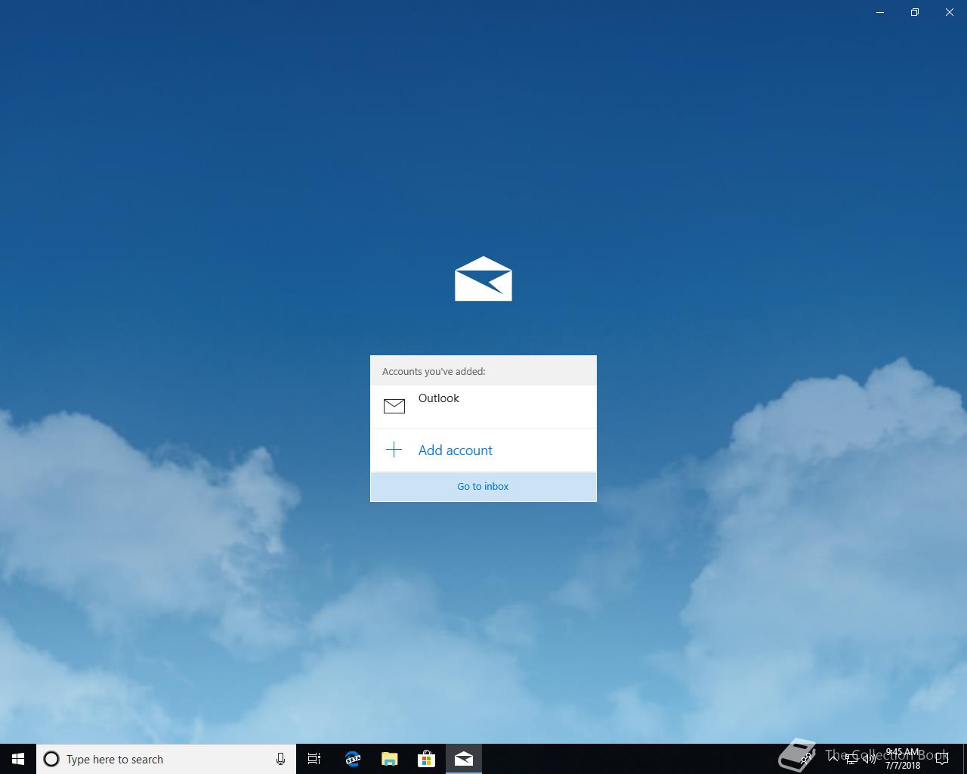
Task: Open the network status tray icon
Action: (851, 759)
